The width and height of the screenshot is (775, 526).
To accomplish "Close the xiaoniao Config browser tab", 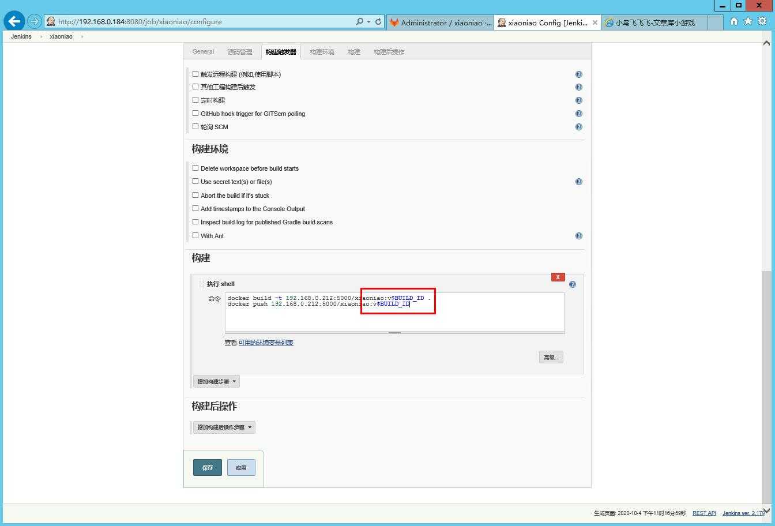I will [x=595, y=22].
